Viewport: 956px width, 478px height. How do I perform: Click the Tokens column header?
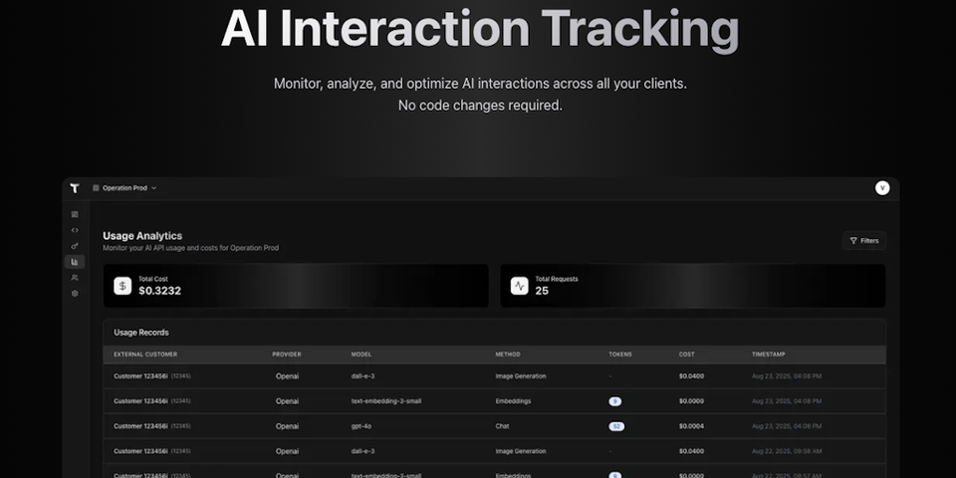tap(620, 355)
